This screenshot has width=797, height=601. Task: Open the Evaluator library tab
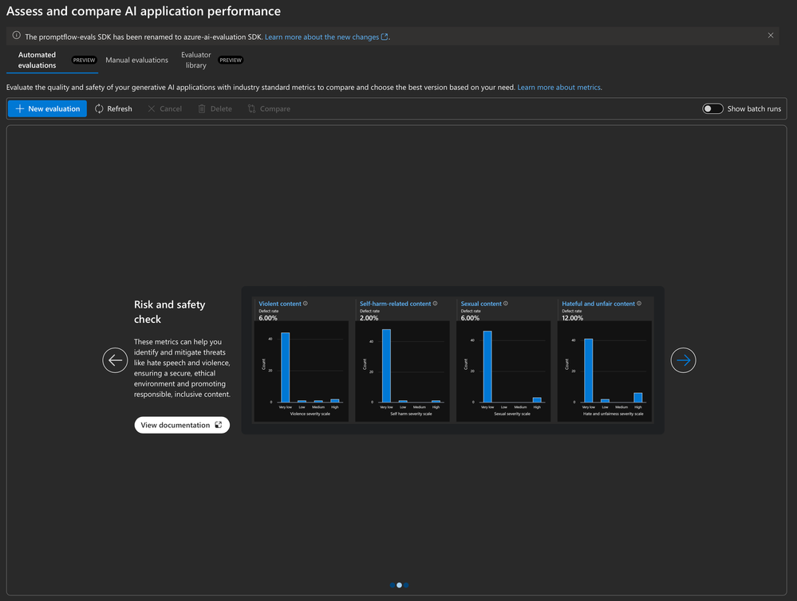[195, 60]
